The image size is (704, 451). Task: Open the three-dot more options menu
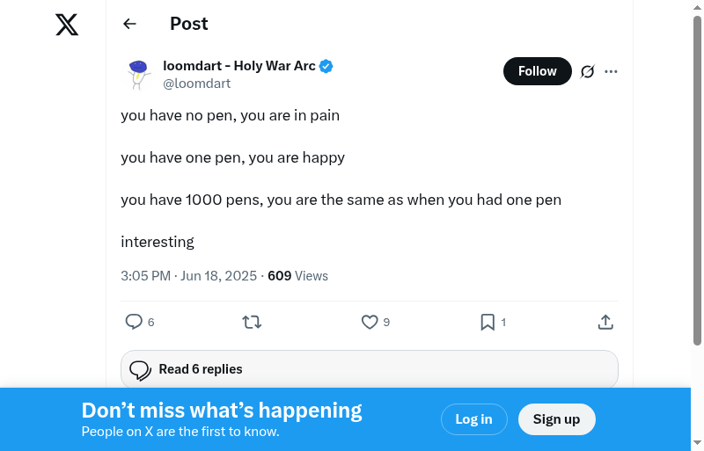611,71
